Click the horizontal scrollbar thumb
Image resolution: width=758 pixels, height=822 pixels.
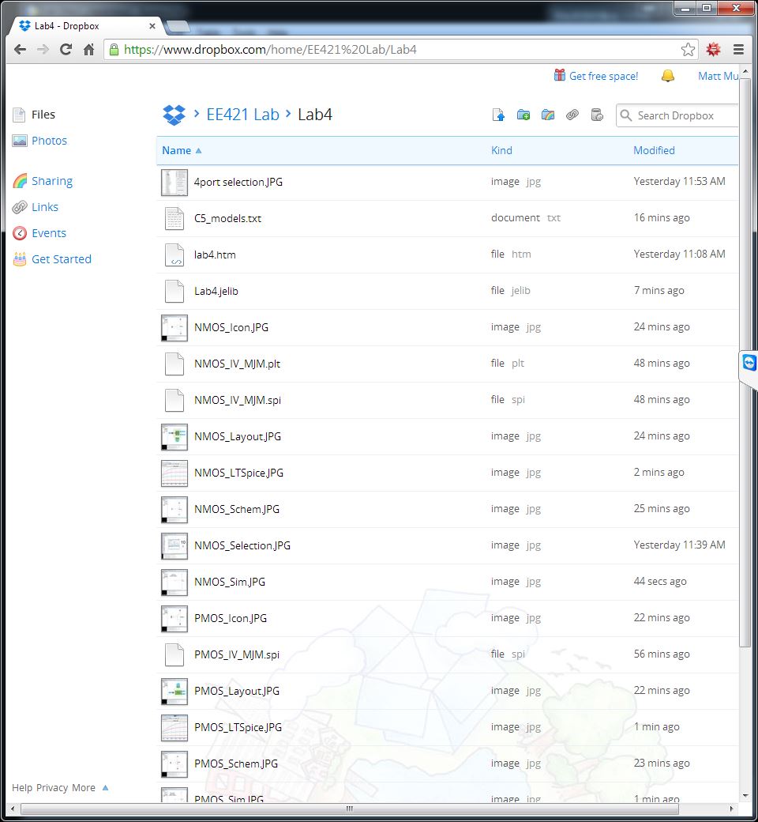coord(350,809)
